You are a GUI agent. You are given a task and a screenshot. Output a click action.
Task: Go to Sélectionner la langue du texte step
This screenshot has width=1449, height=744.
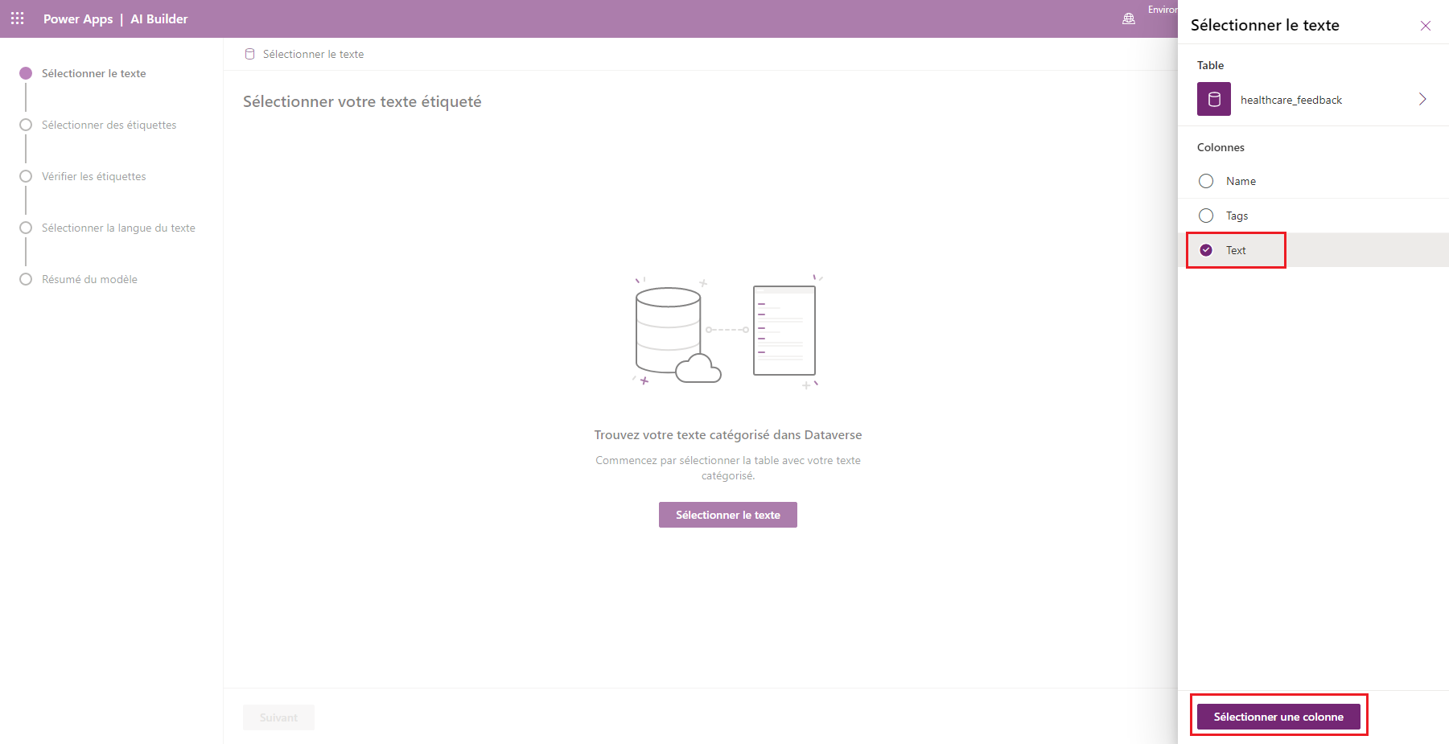click(x=108, y=228)
